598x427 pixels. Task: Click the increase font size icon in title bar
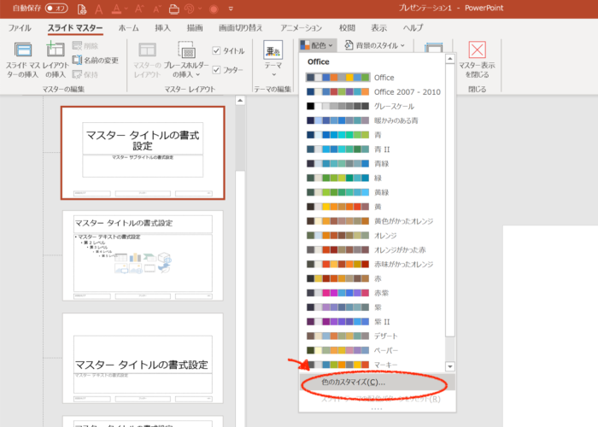click(x=139, y=9)
